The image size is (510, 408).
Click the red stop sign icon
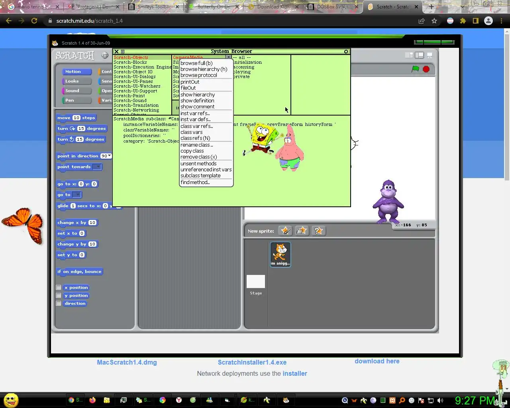tap(426, 69)
